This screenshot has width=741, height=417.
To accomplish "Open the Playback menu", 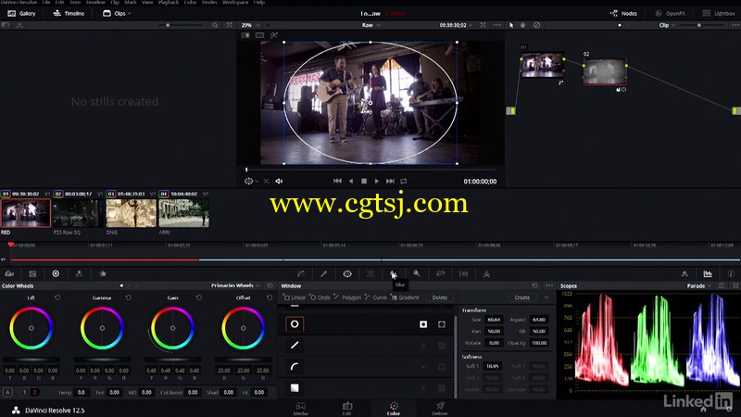I will (169, 3).
